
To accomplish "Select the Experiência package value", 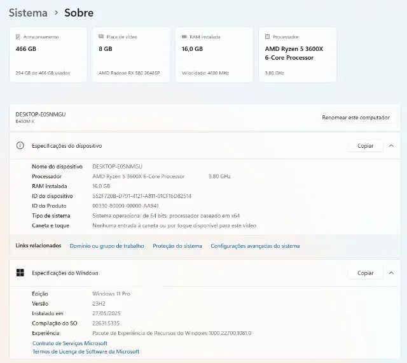I will click(x=172, y=333).
